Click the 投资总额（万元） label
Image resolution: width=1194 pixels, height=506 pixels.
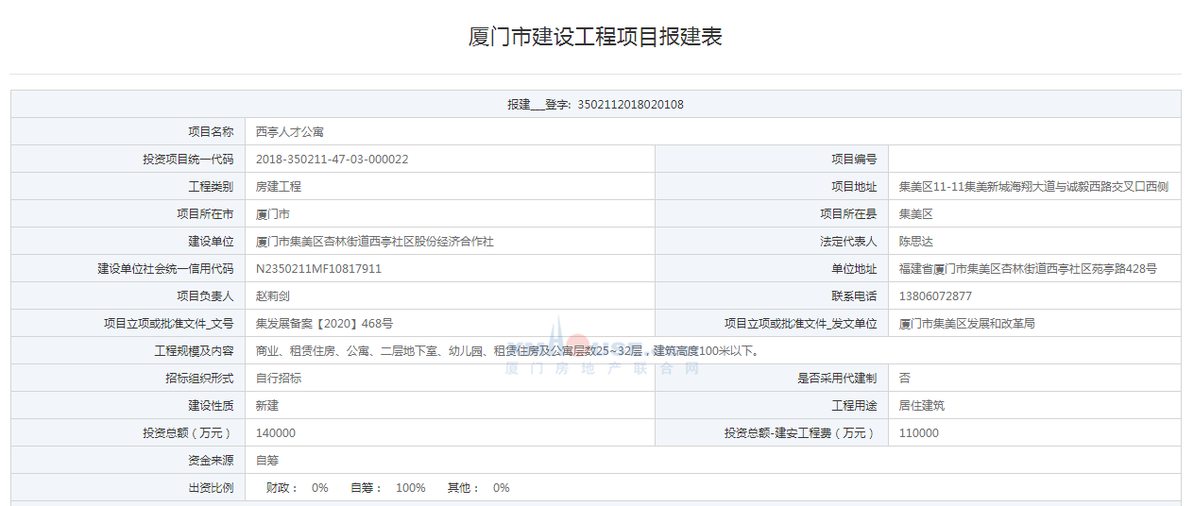pos(188,433)
